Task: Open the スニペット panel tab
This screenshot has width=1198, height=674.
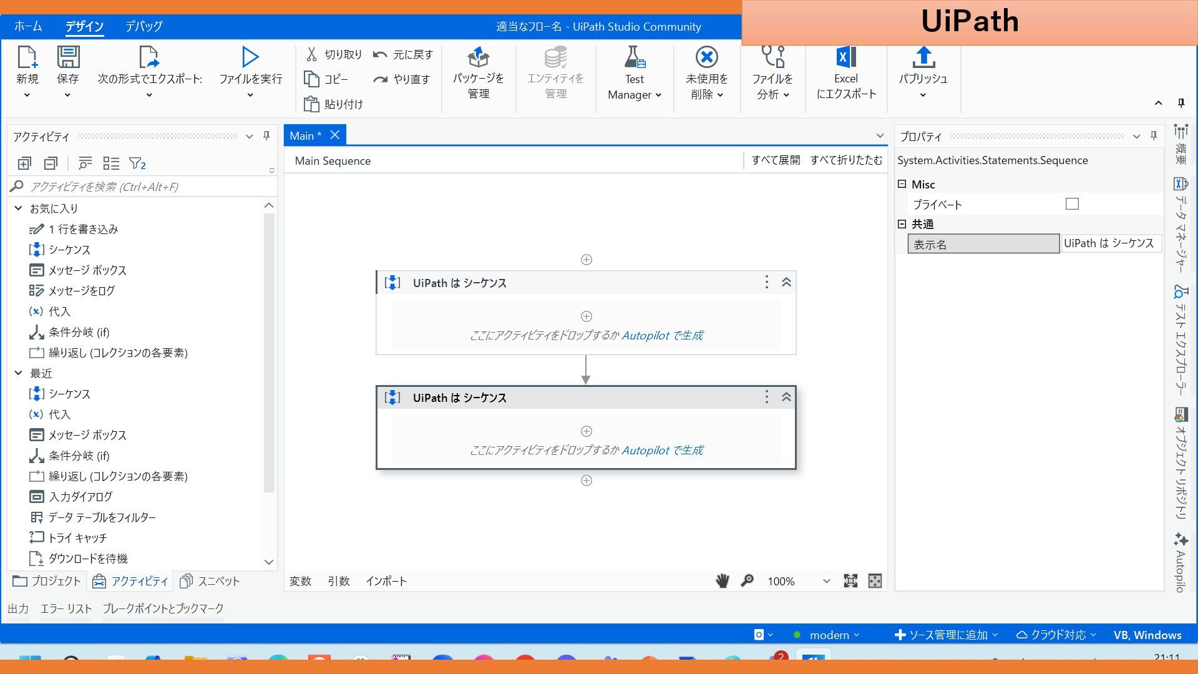Action: [210, 581]
